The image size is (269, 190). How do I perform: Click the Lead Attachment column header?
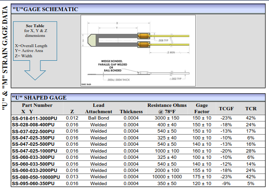coord(99,108)
